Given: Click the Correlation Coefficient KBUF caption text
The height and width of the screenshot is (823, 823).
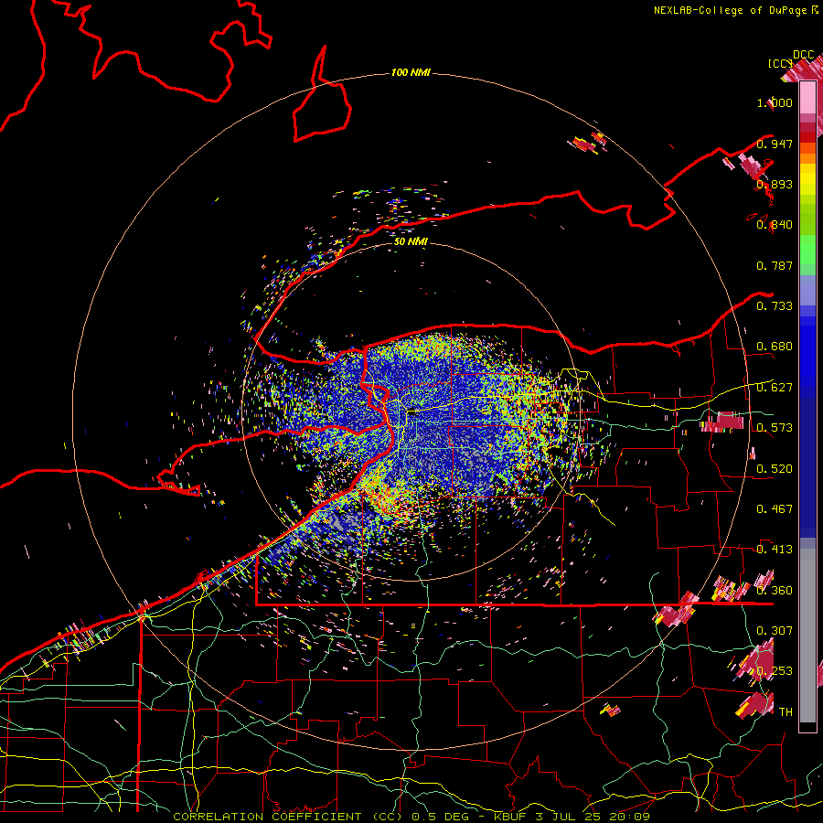Looking at the screenshot, I should coord(411,817).
